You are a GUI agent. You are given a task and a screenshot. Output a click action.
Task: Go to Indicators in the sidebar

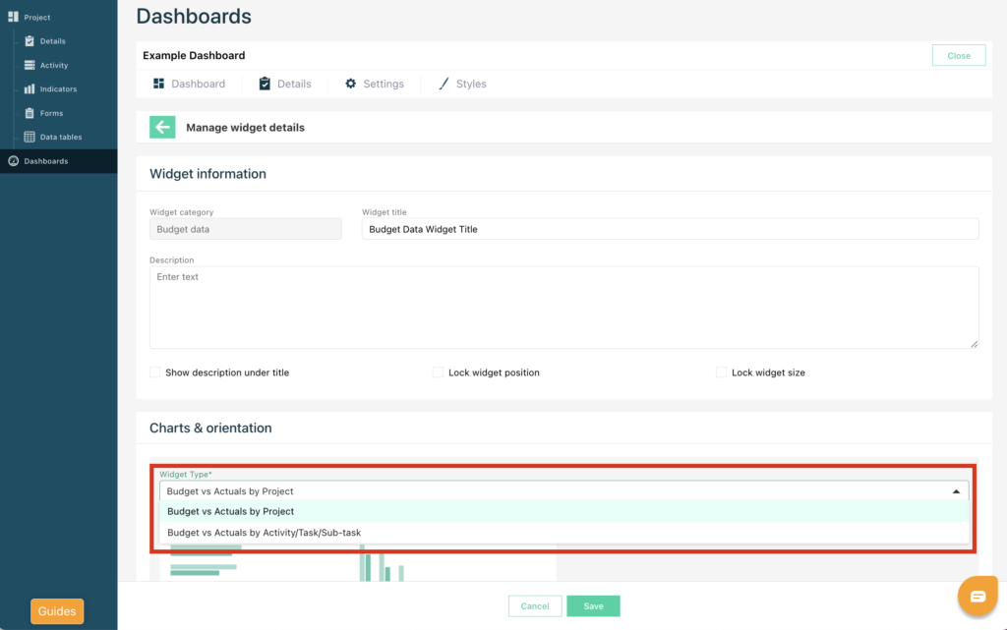click(58, 89)
